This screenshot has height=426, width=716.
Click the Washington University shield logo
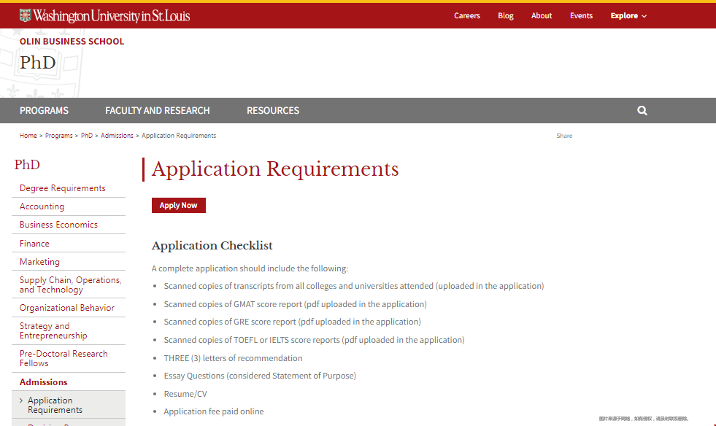point(25,15)
